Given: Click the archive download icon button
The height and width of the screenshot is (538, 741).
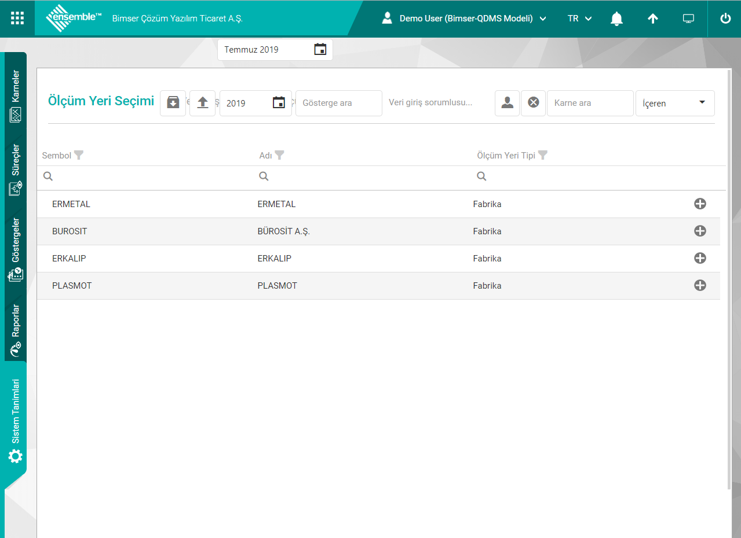Looking at the screenshot, I should tap(173, 103).
